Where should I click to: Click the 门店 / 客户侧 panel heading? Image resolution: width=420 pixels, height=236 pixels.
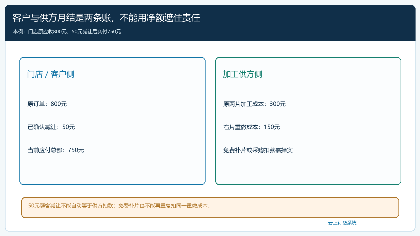51,74
